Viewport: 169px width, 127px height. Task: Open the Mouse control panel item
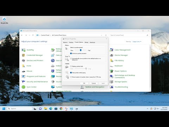click(27, 71)
